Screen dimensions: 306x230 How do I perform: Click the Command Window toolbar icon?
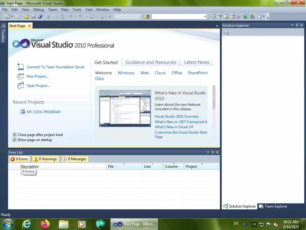[x=259, y=17]
